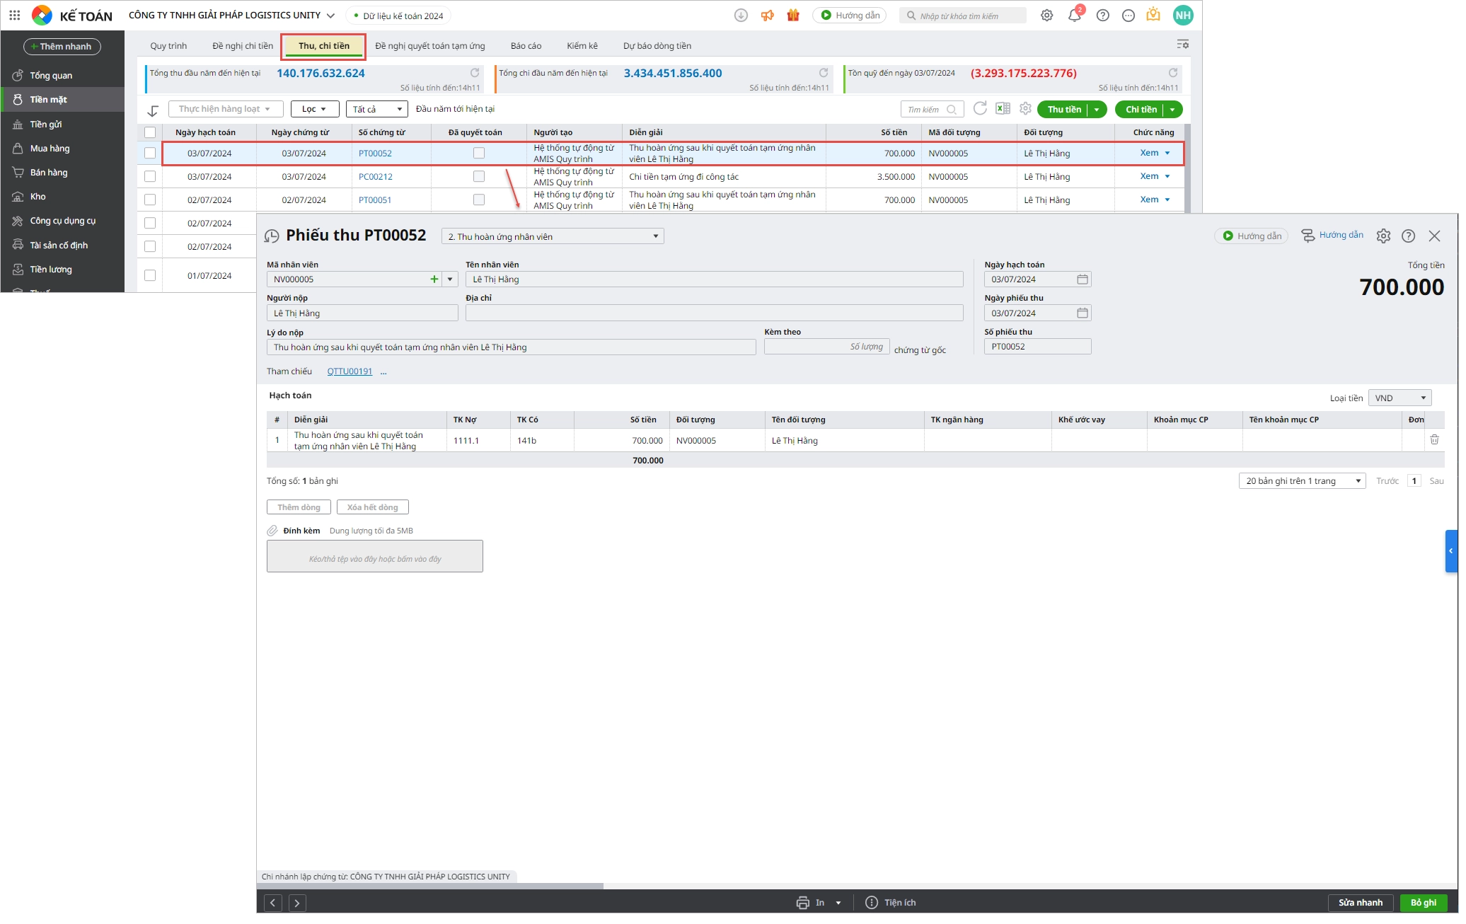Switch to Đề nghị chi tiền tab

tap(243, 46)
